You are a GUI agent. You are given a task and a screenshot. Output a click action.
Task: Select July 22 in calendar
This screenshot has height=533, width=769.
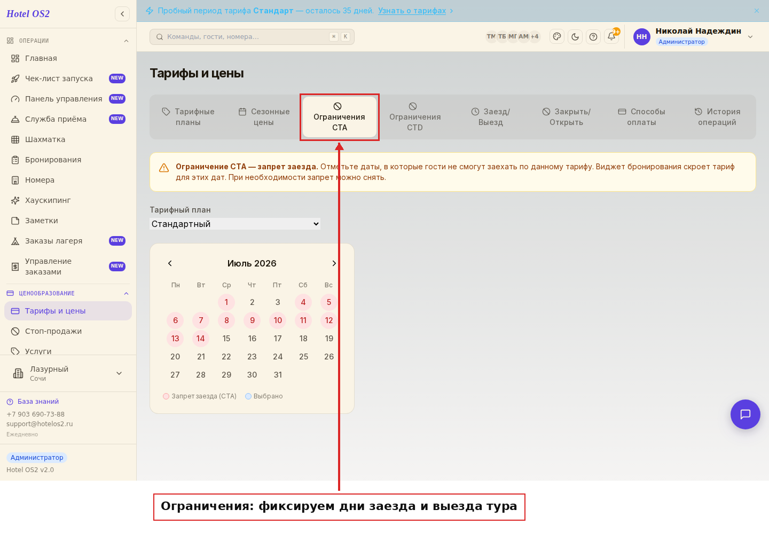(x=226, y=357)
